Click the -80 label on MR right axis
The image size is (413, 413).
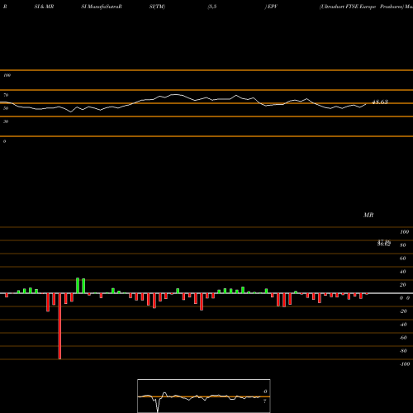pyautogui.click(x=403, y=351)
